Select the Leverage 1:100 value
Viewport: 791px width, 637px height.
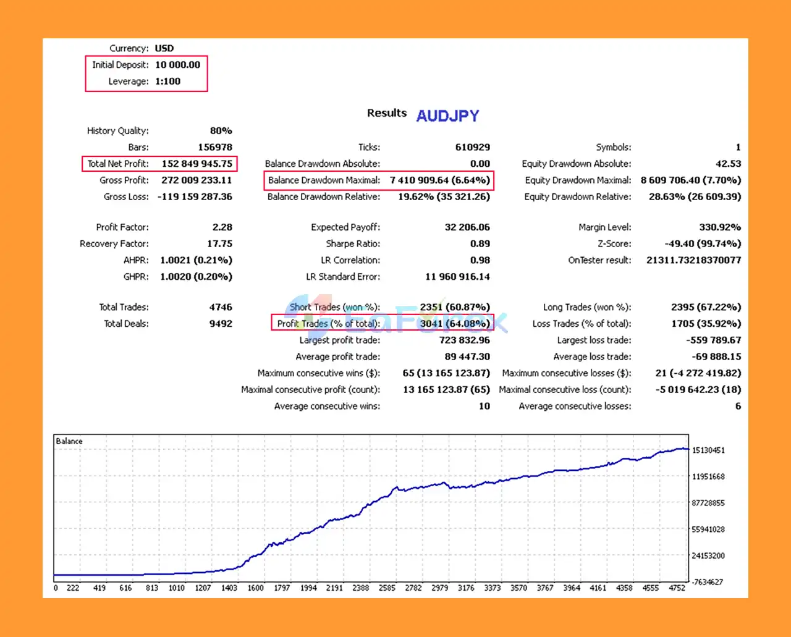point(167,82)
